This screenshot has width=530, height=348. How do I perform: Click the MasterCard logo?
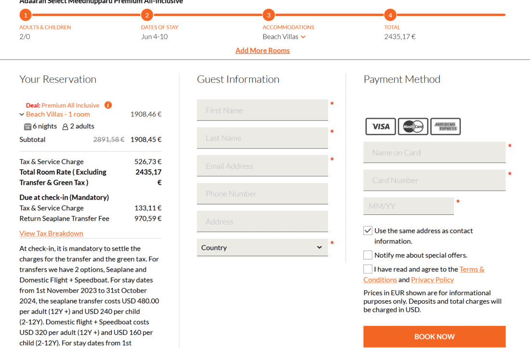(413, 126)
